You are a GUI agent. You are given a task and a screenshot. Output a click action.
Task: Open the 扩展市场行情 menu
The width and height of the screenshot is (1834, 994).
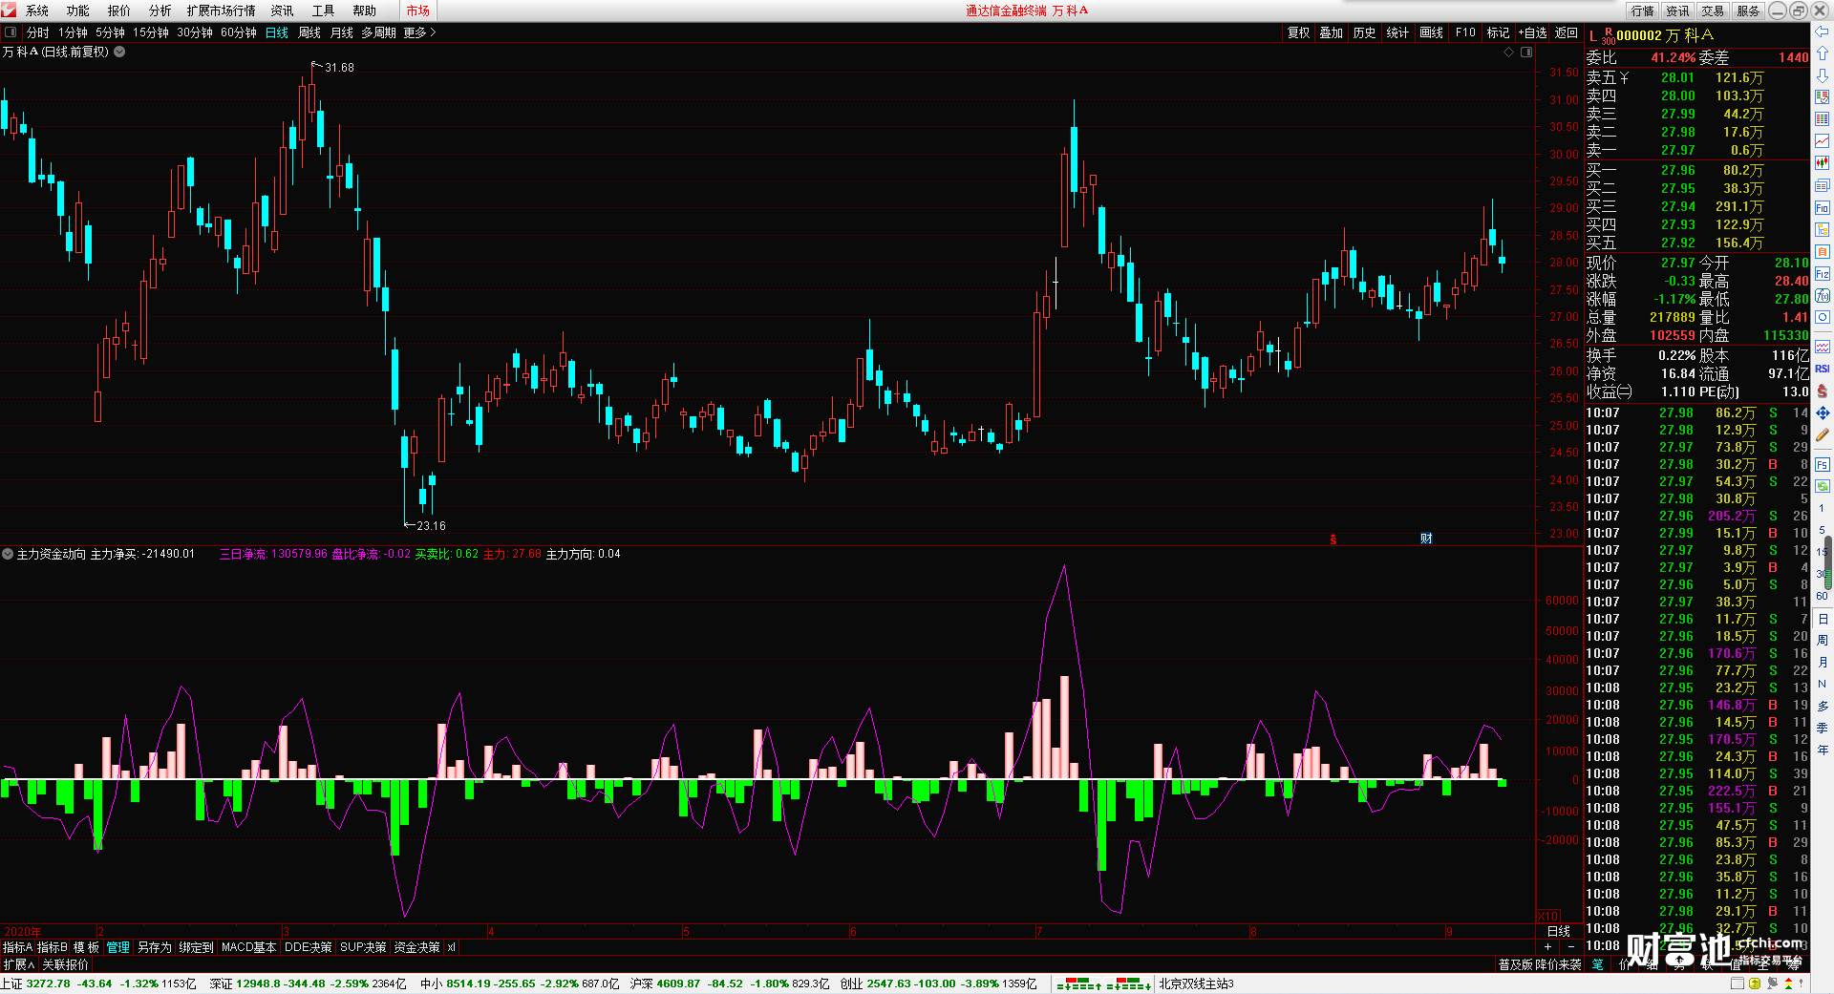point(222,11)
